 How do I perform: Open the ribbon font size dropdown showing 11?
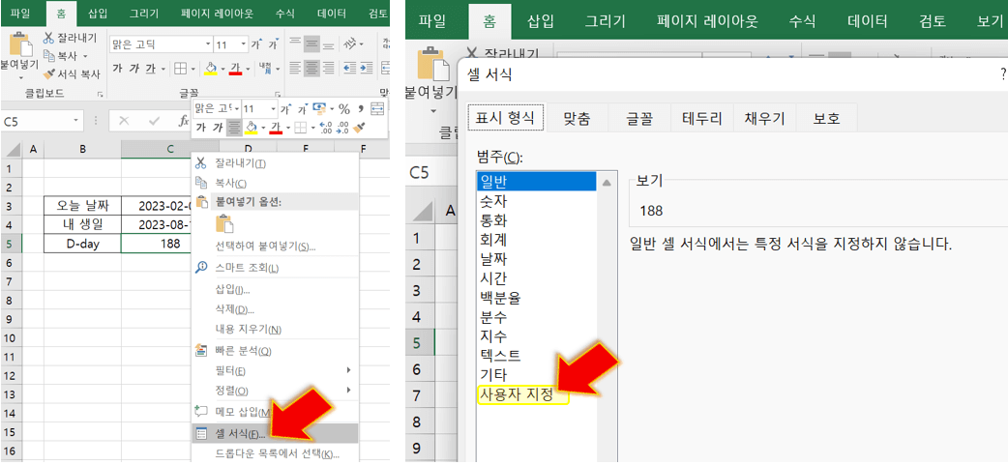[243, 45]
